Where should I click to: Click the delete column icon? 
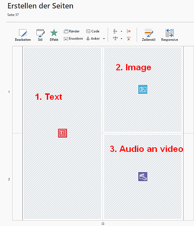[129, 39]
